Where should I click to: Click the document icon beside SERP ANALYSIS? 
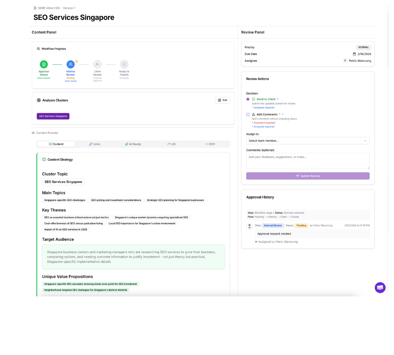[35, 7]
